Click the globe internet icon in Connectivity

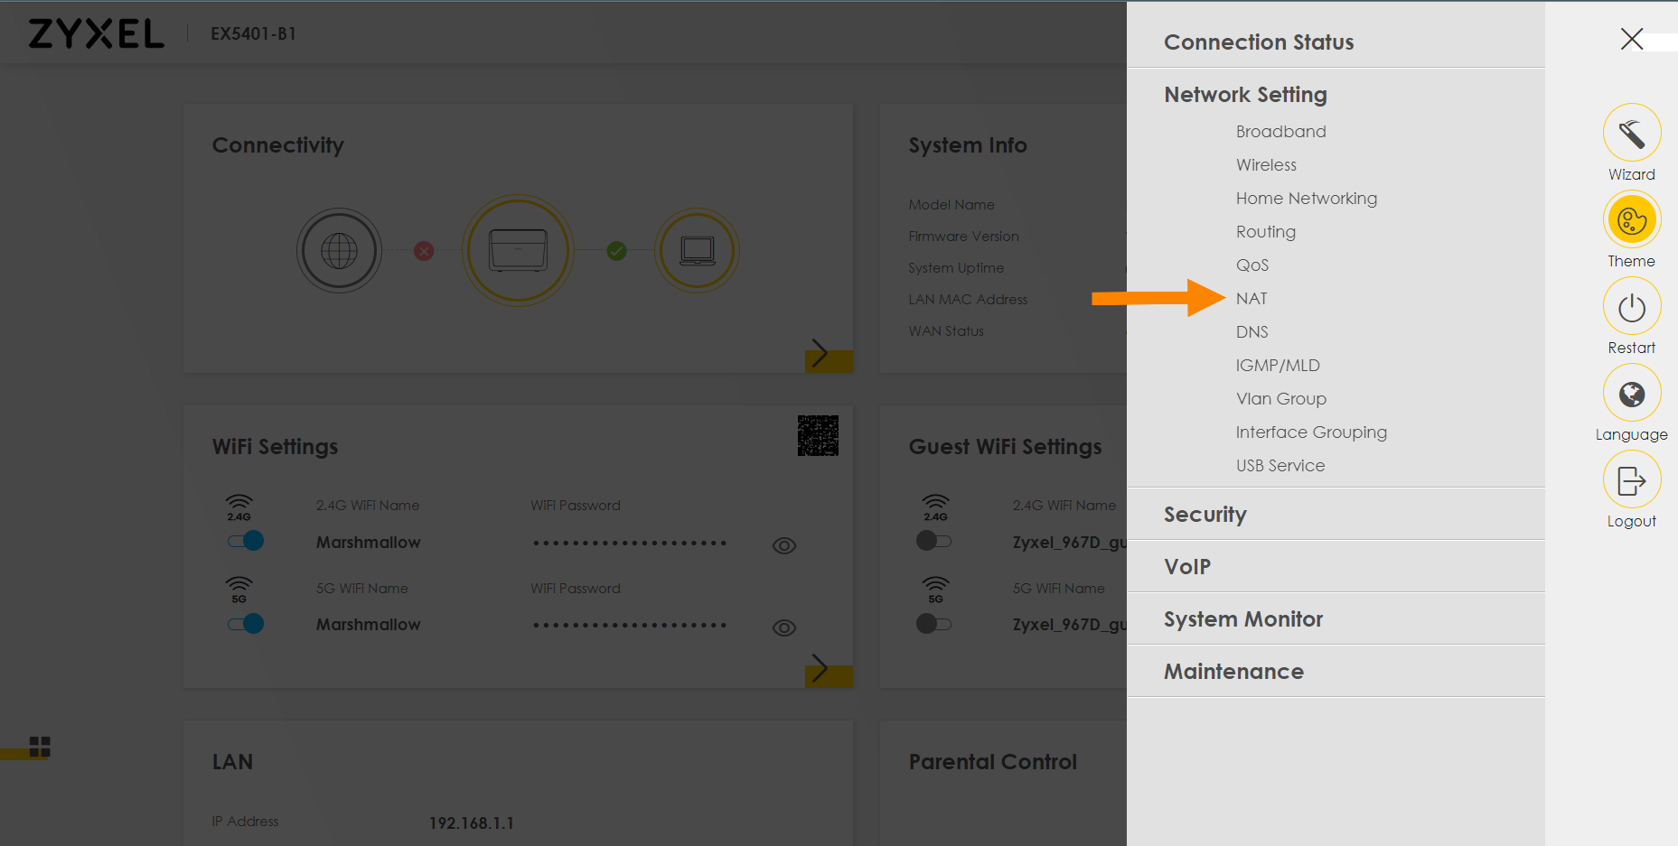(339, 251)
